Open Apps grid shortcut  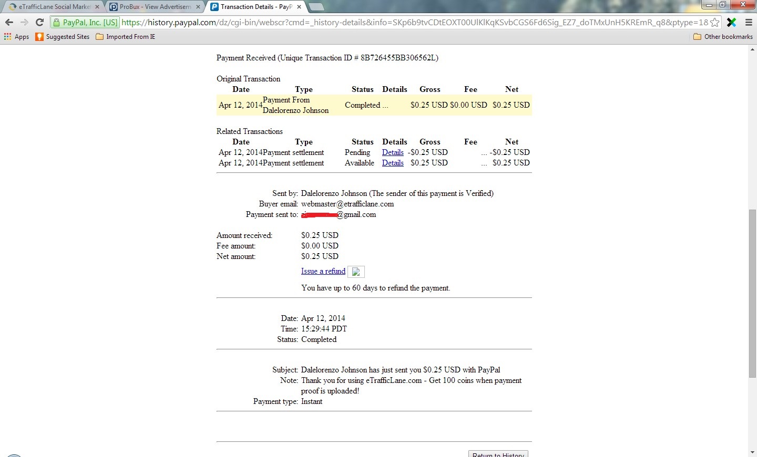(16, 37)
